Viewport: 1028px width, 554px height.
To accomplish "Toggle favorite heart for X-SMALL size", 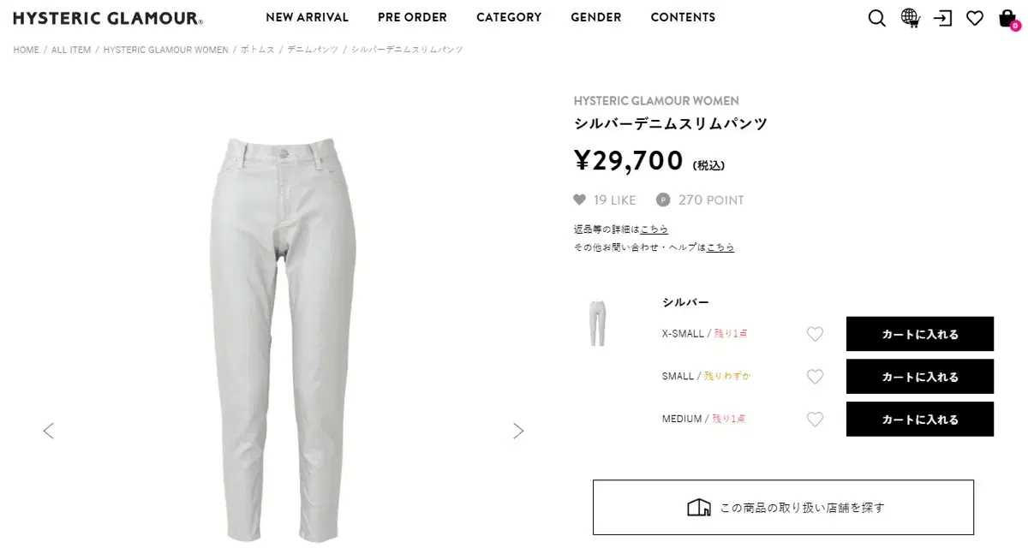I will (x=815, y=334).
